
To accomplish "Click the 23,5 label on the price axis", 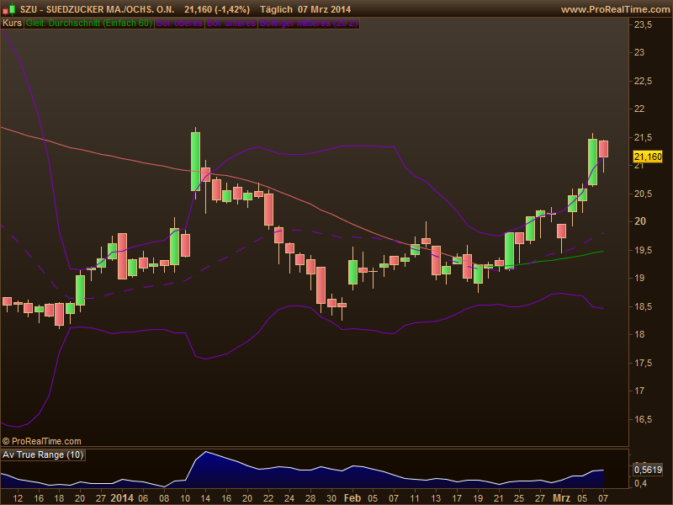I will pos(644,25).
